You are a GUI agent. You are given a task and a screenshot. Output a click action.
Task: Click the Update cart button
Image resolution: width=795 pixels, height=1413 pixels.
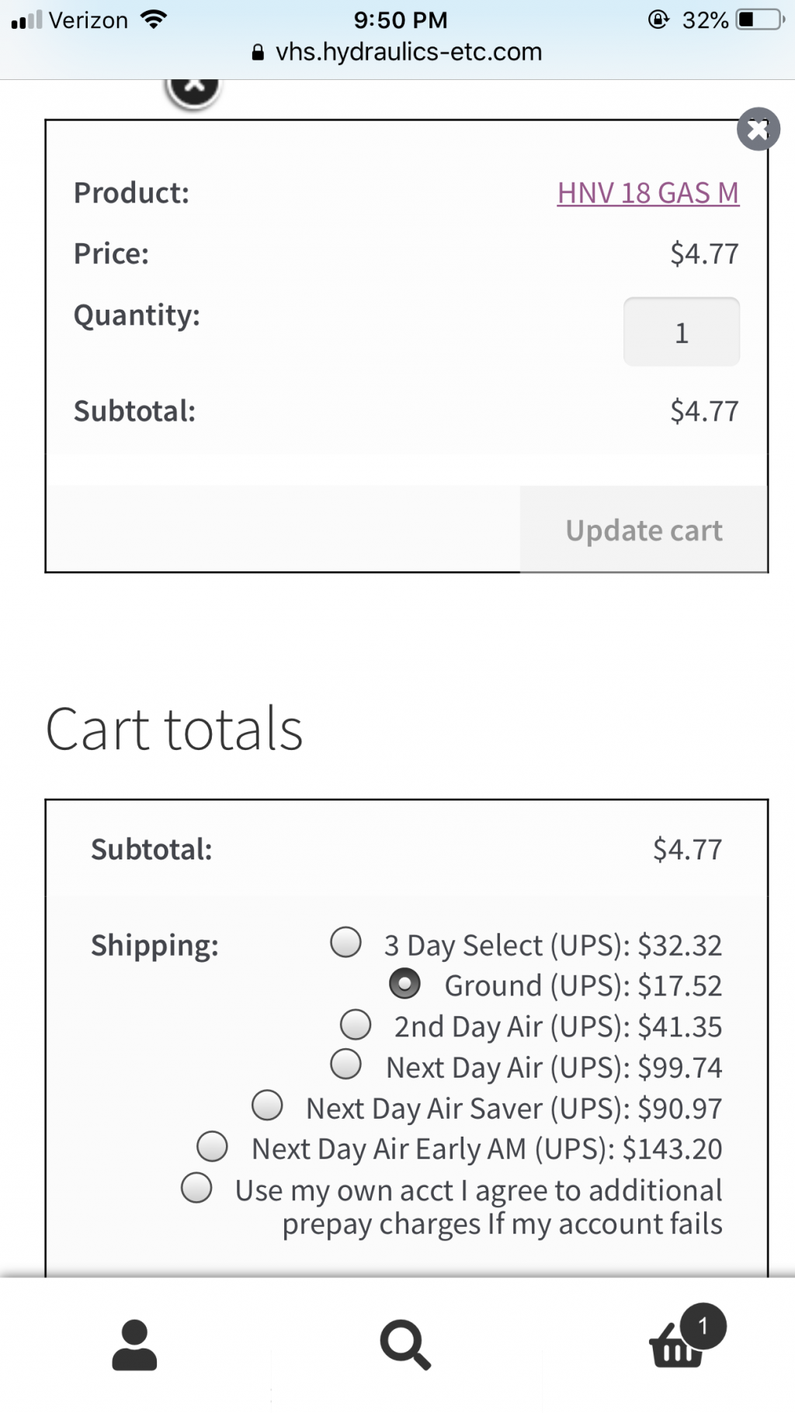tap(644, 529)
